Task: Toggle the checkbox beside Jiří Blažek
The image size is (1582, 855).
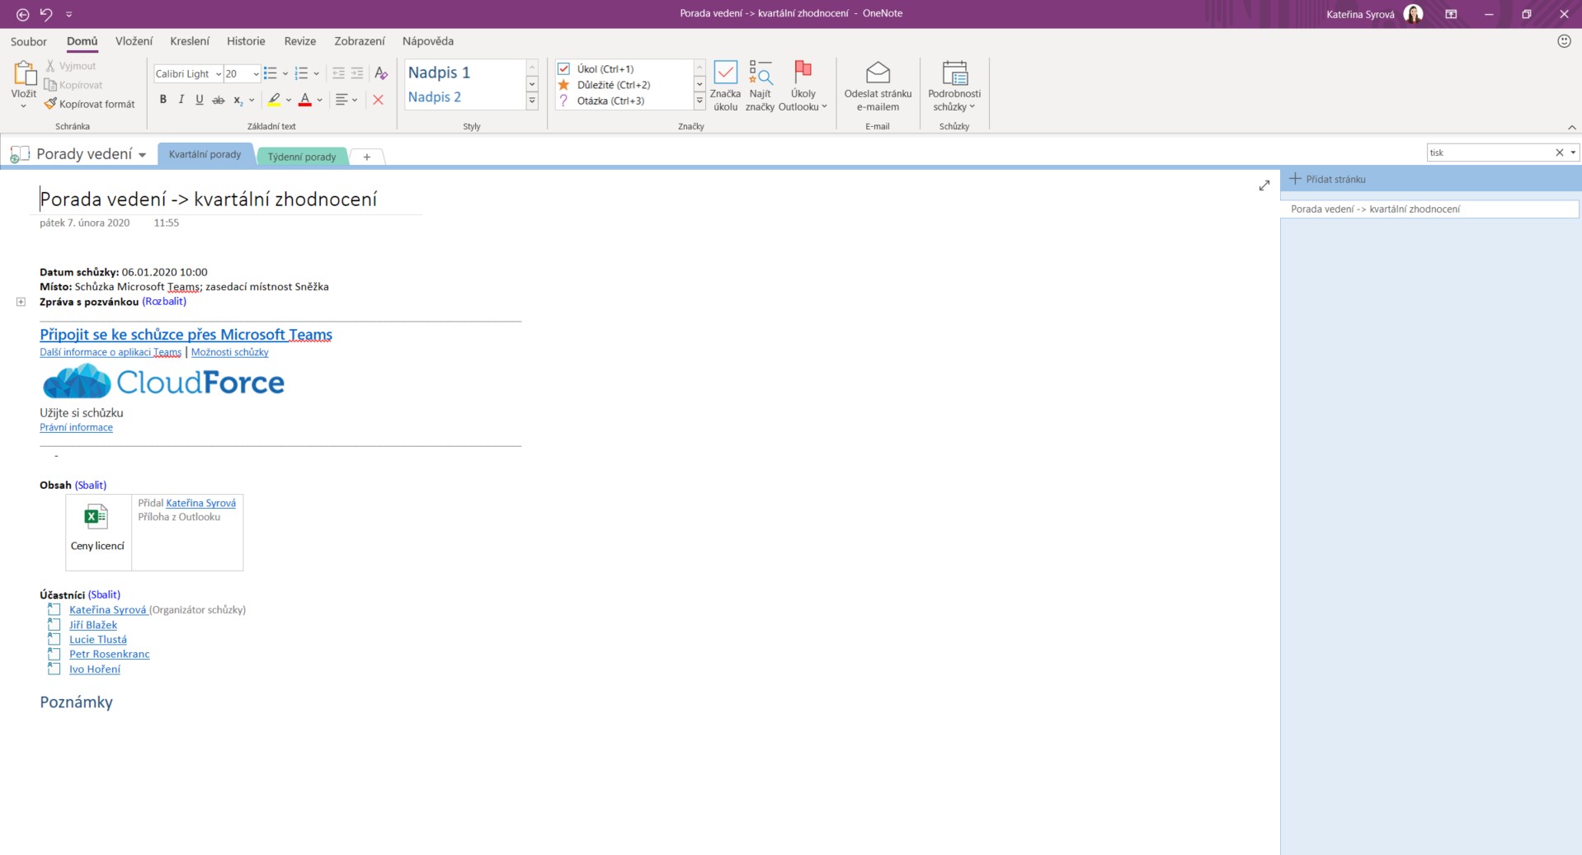Action: [54, 624]
